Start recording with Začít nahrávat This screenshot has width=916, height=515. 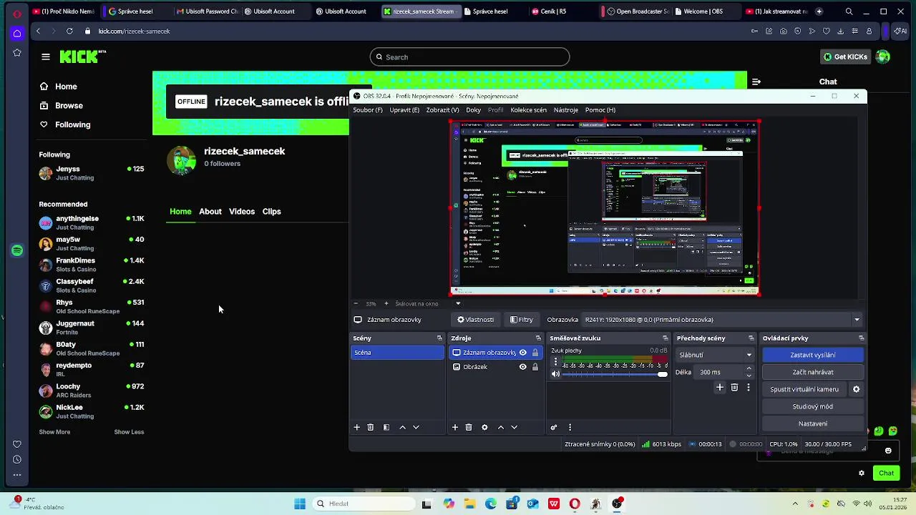(x=813, y=372)
